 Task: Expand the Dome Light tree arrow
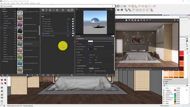pos(42,21)
